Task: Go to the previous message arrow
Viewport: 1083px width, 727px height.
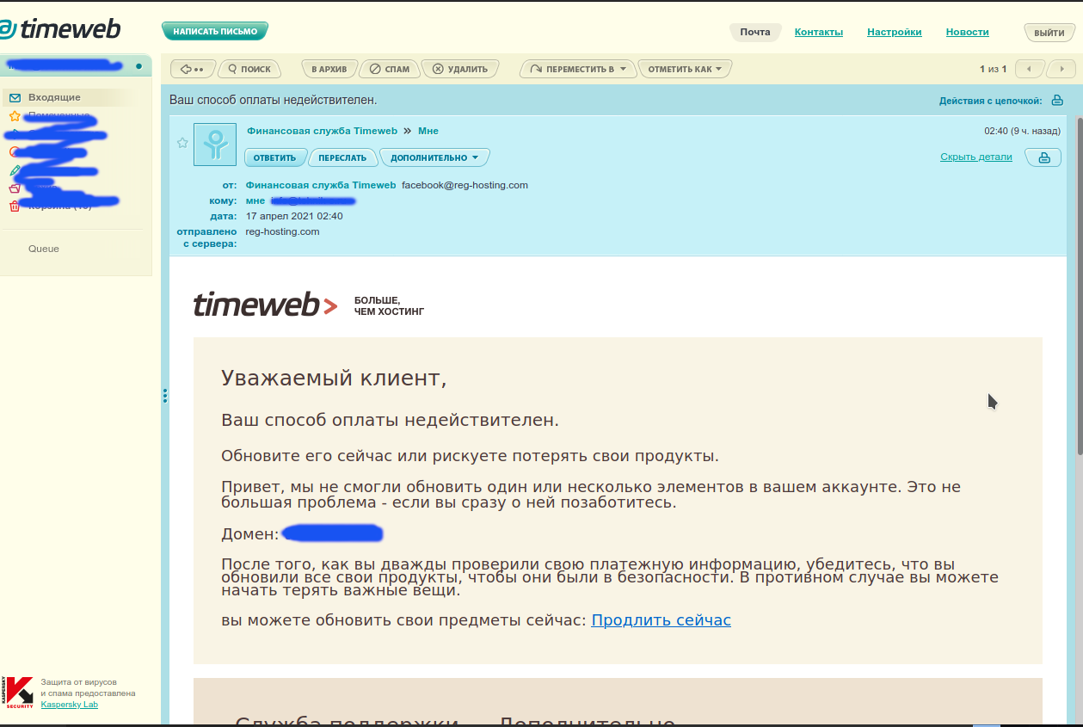Action: (1030, 69)
